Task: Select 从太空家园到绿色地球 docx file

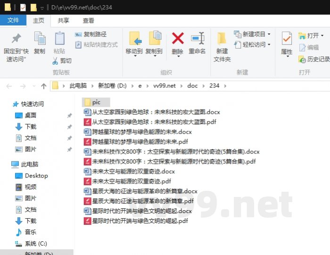Action: tap(152, 112)
